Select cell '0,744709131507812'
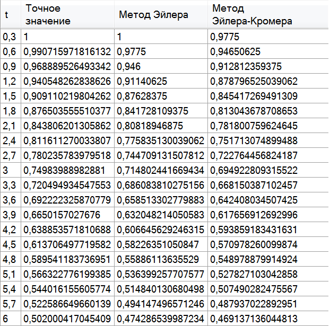The height and width of the screenshot is (326, 330). 161,155
